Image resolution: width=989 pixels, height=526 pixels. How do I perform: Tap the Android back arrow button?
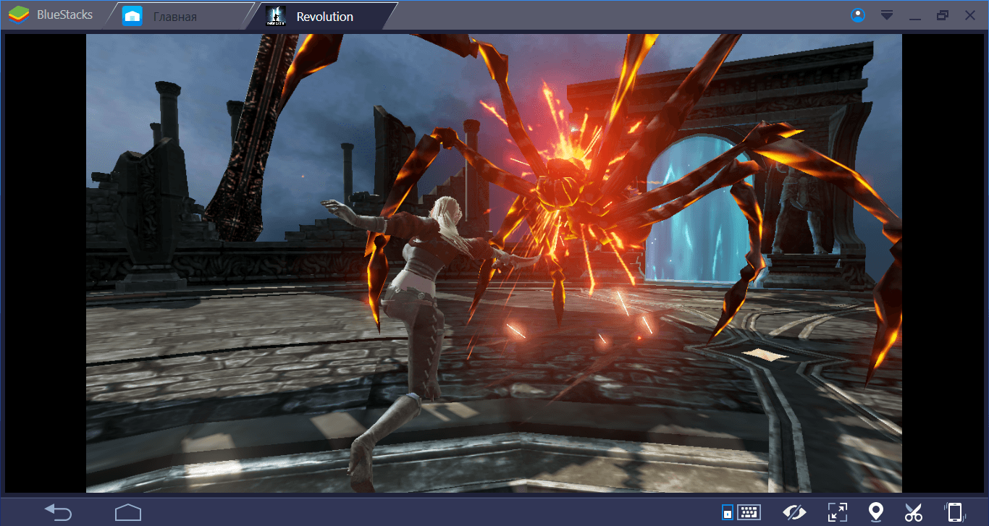coord(58,512)
